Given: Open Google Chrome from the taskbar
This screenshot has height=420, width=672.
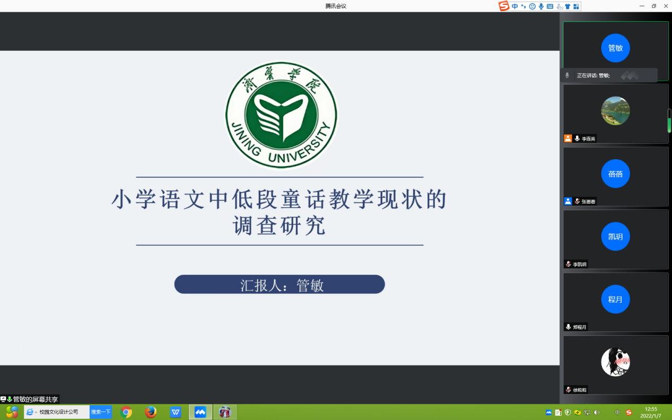Looking at the screenshot, I should [x=126, y=412].
